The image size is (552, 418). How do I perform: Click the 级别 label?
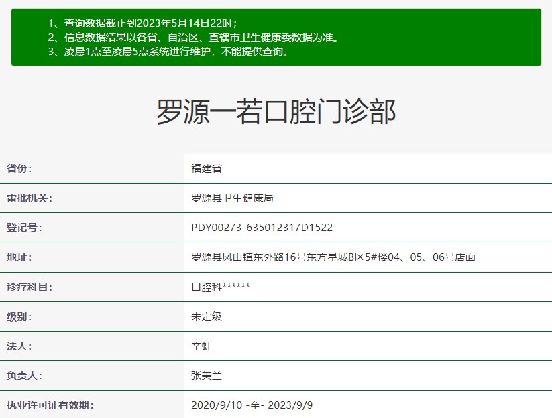click(x=19, y=316)
